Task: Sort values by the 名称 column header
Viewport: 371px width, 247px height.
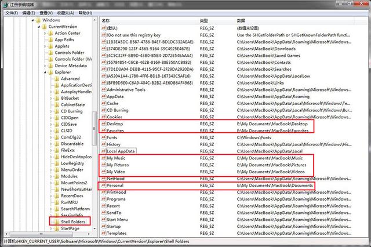Action: [149, 21]
